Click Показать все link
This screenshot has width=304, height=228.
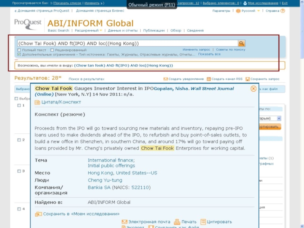pos(209,54)
